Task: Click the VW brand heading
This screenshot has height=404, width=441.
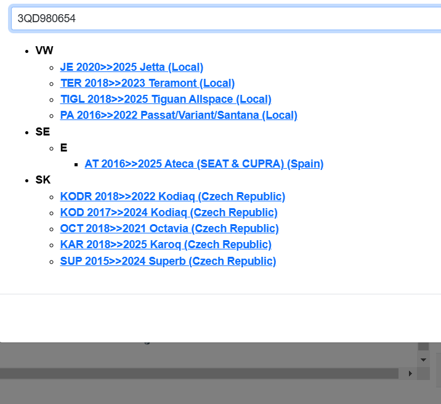Action: tap(44, 50)
